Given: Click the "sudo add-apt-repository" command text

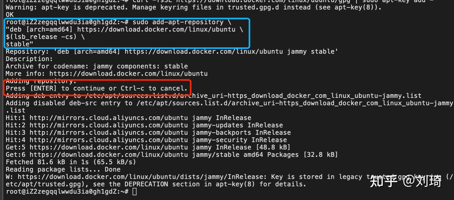Looking at the screenshot, I should 178,22.
